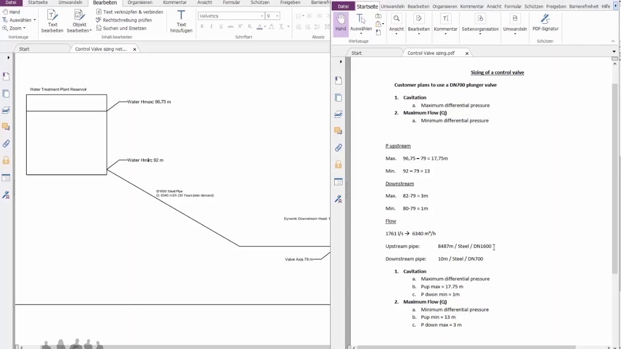The image size is (621, 349).
Task: Expand navigation pane arrow in left window
Action: [x=8, y=58]
